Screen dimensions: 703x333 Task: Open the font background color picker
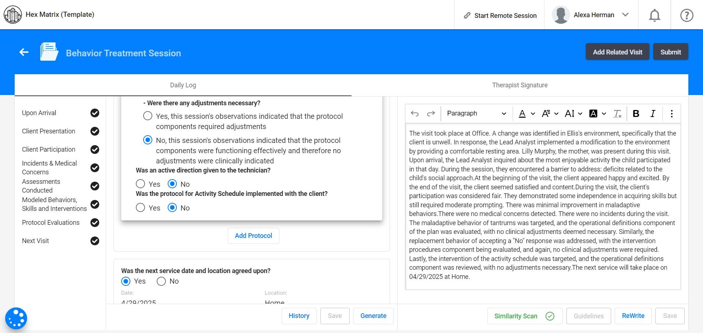(x=598, y=114)
